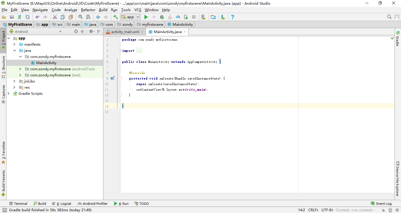Open the Build menu
Viewport: 401px width, 213px height.
pos(103,10)
